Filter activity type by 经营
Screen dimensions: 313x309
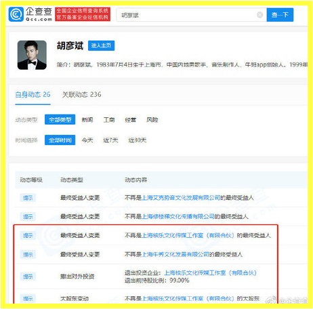coord(131,119)
